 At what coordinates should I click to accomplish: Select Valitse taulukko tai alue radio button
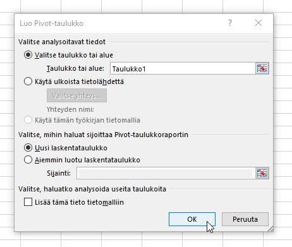pyautogui.click(x=28, y=55)
